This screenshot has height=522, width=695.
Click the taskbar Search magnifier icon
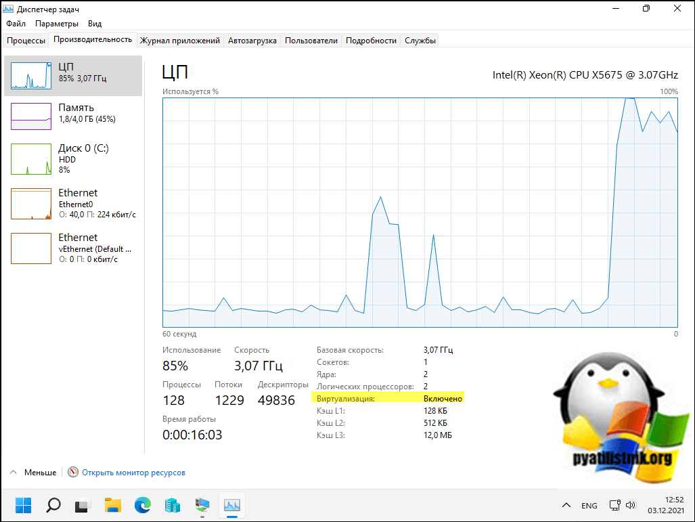click(x=53, y=505)
